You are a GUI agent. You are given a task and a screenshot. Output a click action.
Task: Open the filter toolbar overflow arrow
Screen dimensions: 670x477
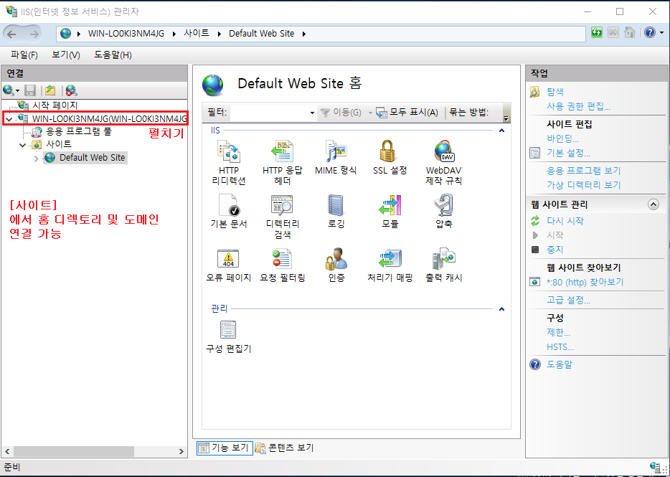[x=506, y=118]
